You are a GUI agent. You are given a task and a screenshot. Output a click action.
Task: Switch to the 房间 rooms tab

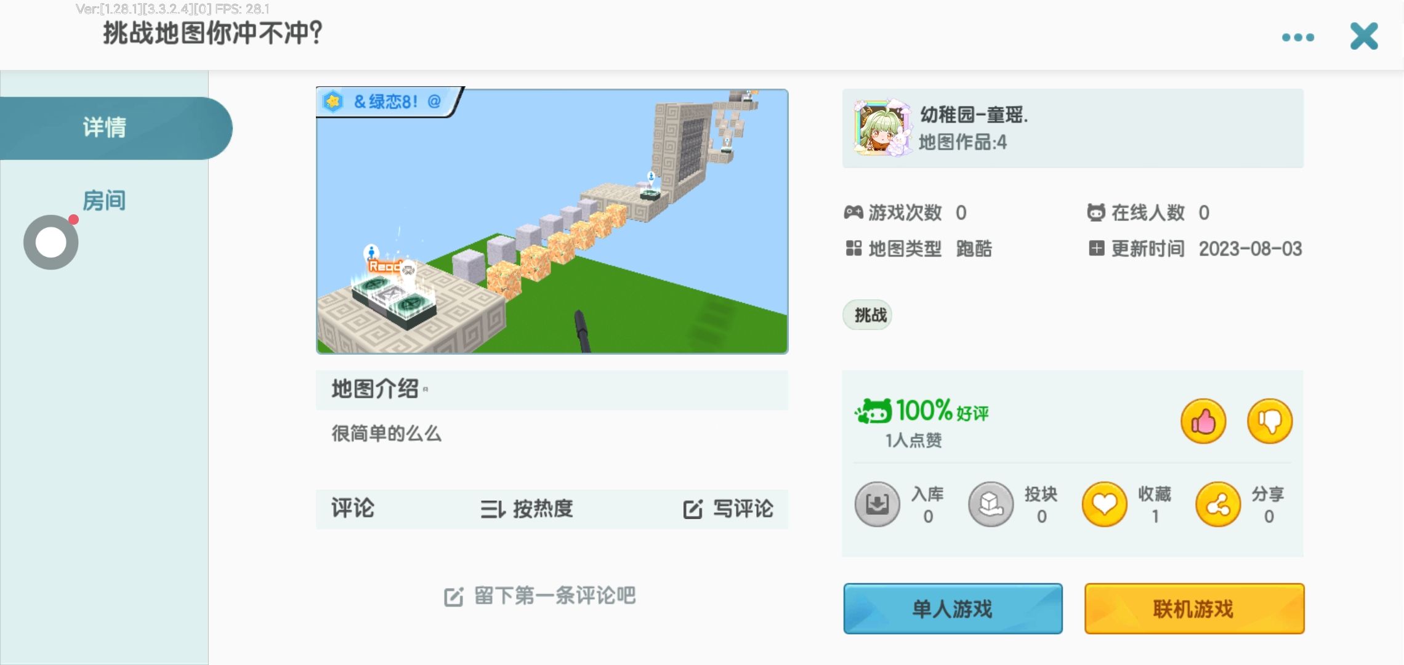point(105,201)
